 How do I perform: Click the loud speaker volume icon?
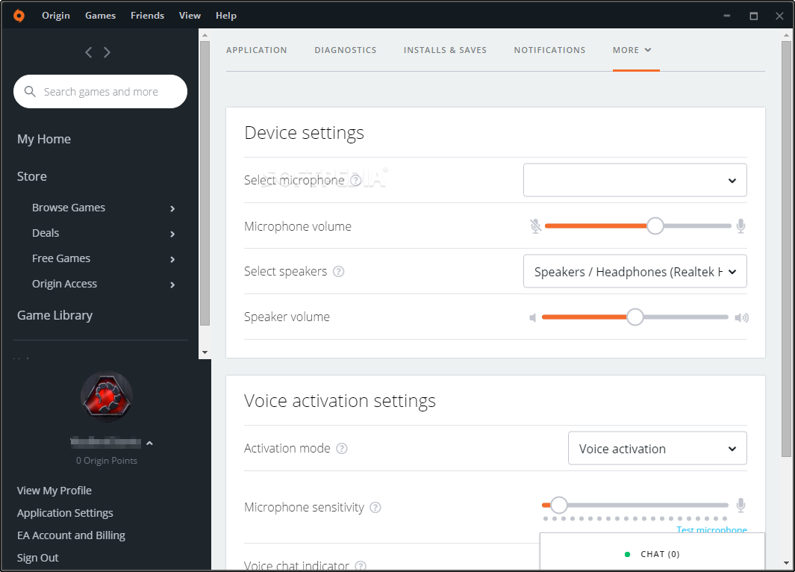click(x=742, y=317)
